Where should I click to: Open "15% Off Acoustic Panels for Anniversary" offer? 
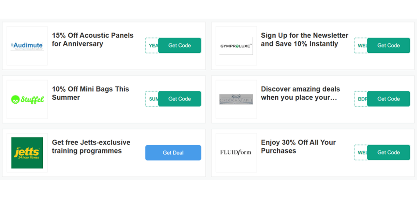tap(93, 39)
